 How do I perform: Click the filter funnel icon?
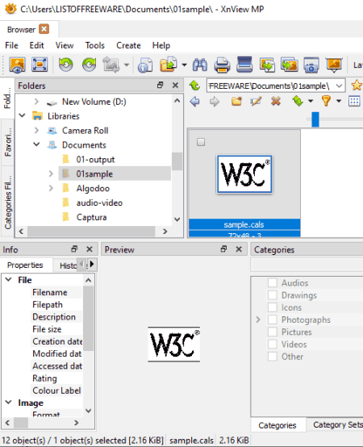[x=326, y=101]
